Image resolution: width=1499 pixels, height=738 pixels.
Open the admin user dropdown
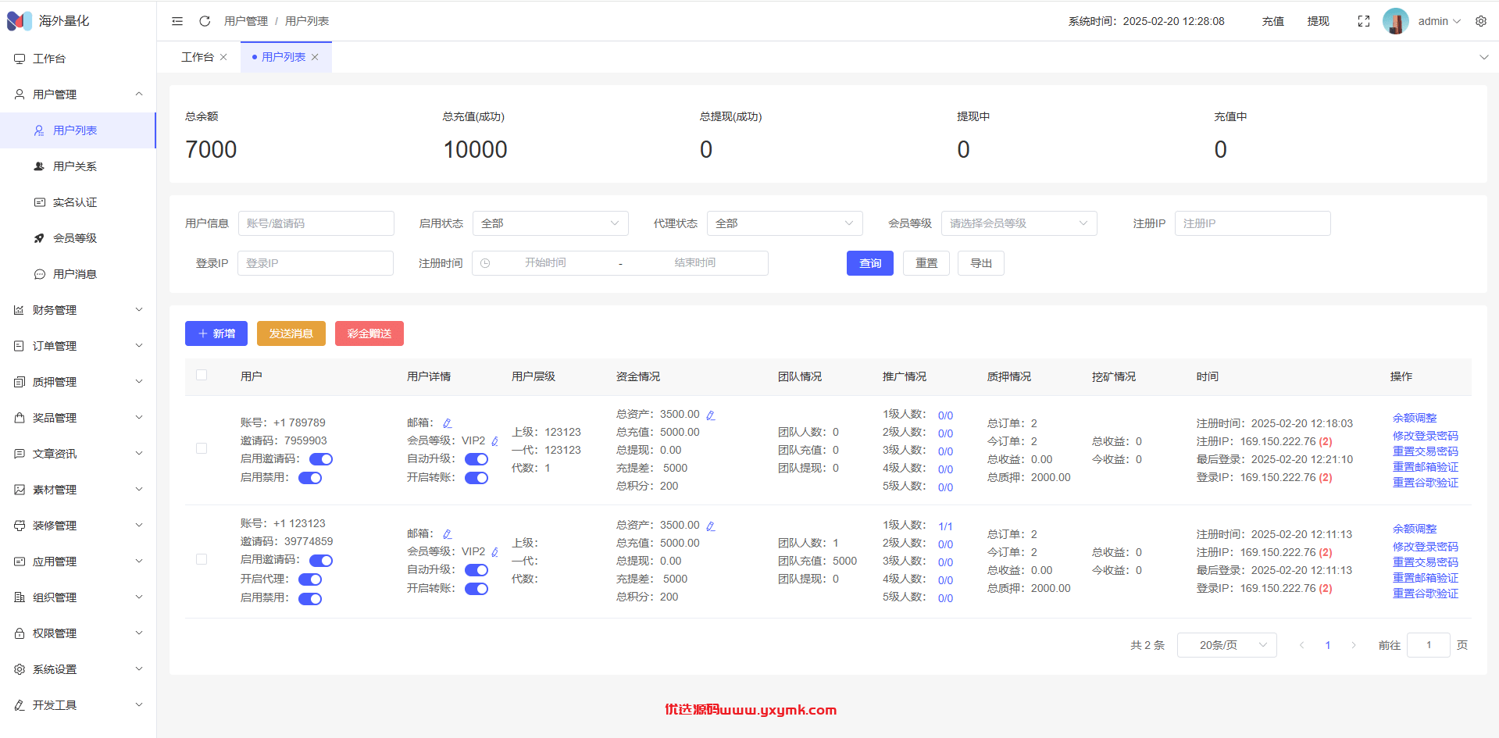1440,21
